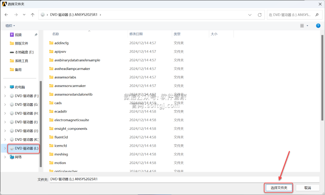Refresh the current folder view
The height and width of the screenshot is (195, 325).
(x=259, y=15)
